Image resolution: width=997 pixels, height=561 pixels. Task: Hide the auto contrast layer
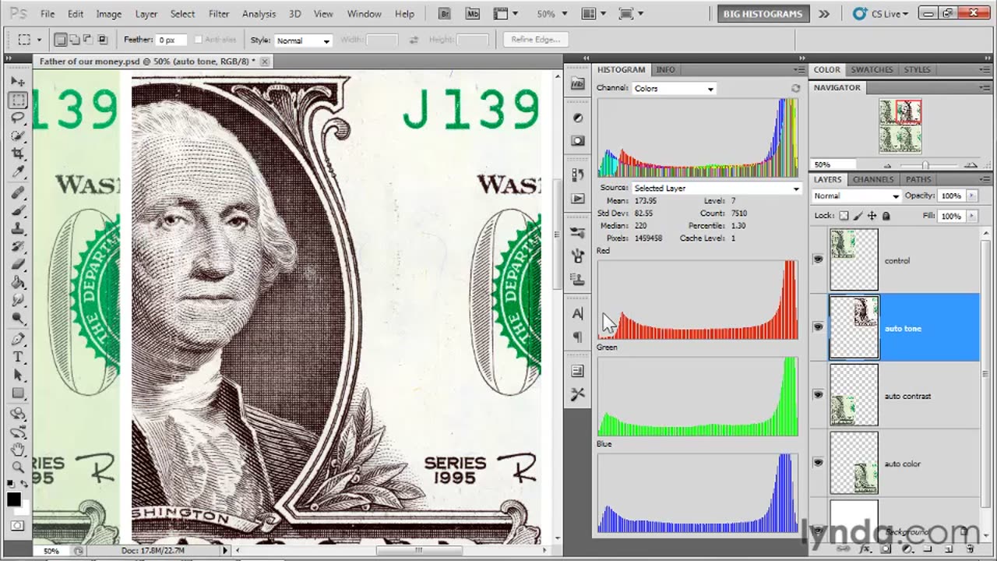tap(818, 396)
